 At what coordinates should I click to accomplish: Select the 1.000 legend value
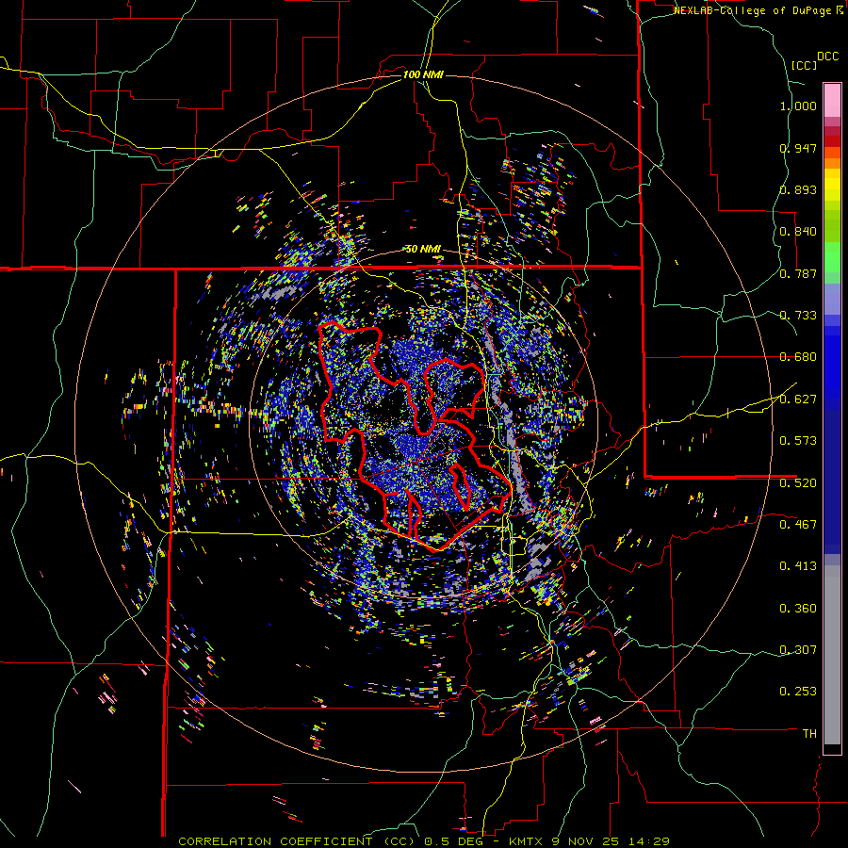[798, 106]
